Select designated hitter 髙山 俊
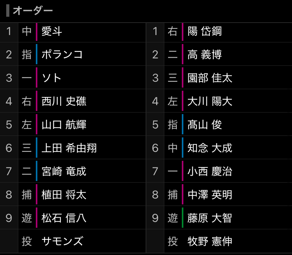Screen dimensions: 292x255 point(205,125)
